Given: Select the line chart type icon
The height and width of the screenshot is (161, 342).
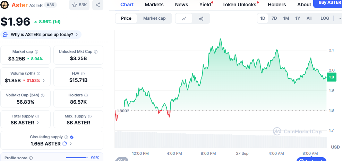Looking at the screenshot, I should (184, 18).
